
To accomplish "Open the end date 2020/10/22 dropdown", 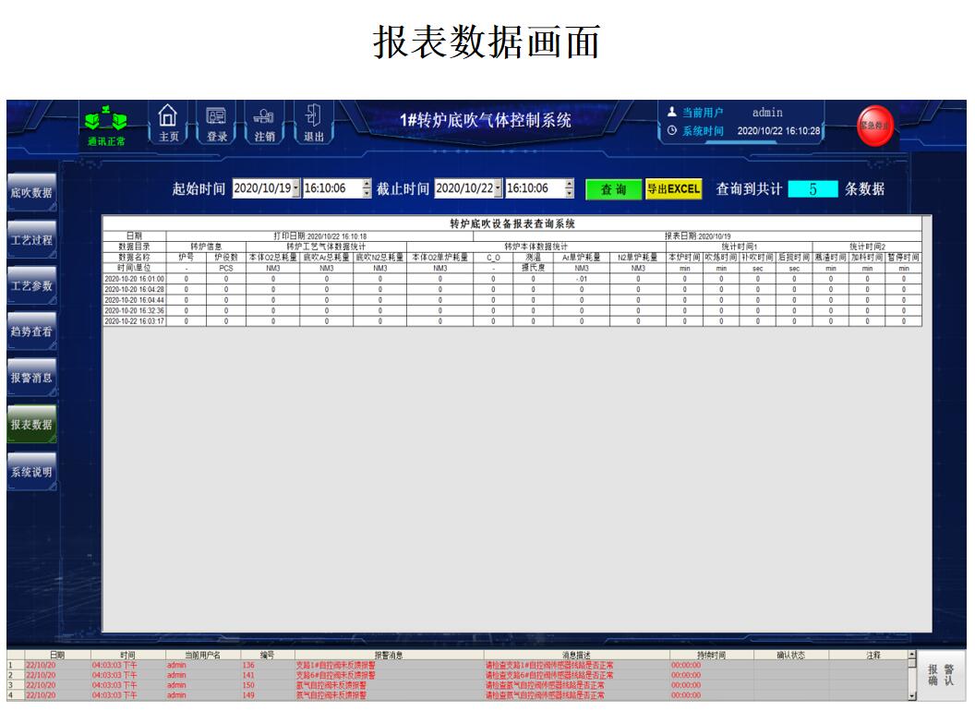I will coord(499,188).
